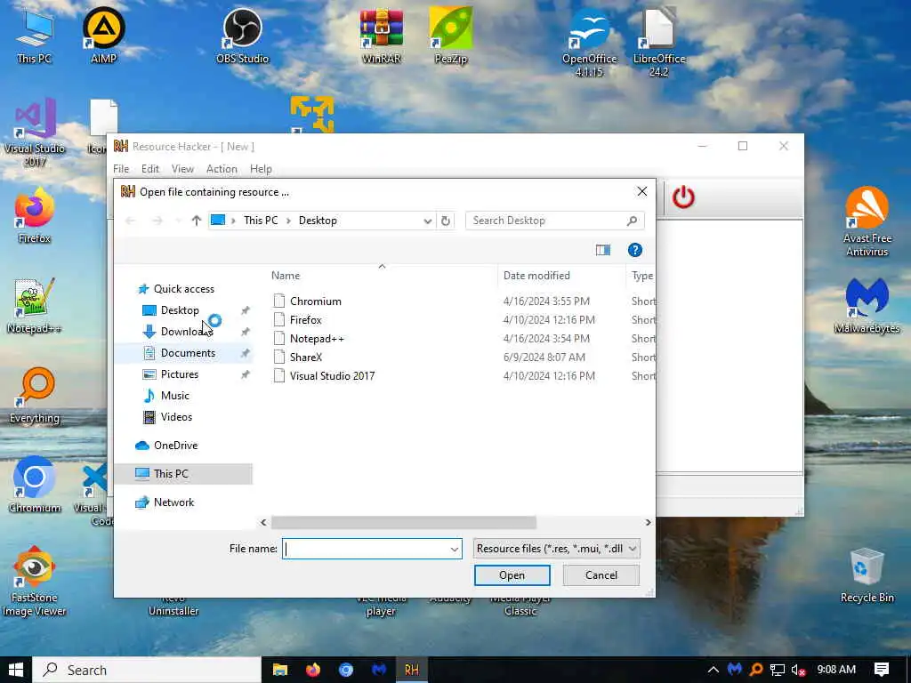911x683 pixels.
Task: Open the AIMP desktop shortcut
Action: point(103,35)
